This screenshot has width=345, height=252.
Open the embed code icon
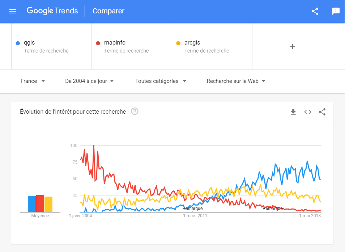(308, 112)
